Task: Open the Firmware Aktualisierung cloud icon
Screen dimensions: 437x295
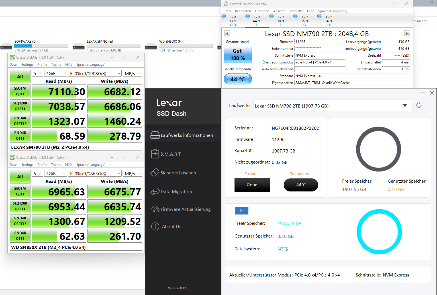Action: click(155, 209)
